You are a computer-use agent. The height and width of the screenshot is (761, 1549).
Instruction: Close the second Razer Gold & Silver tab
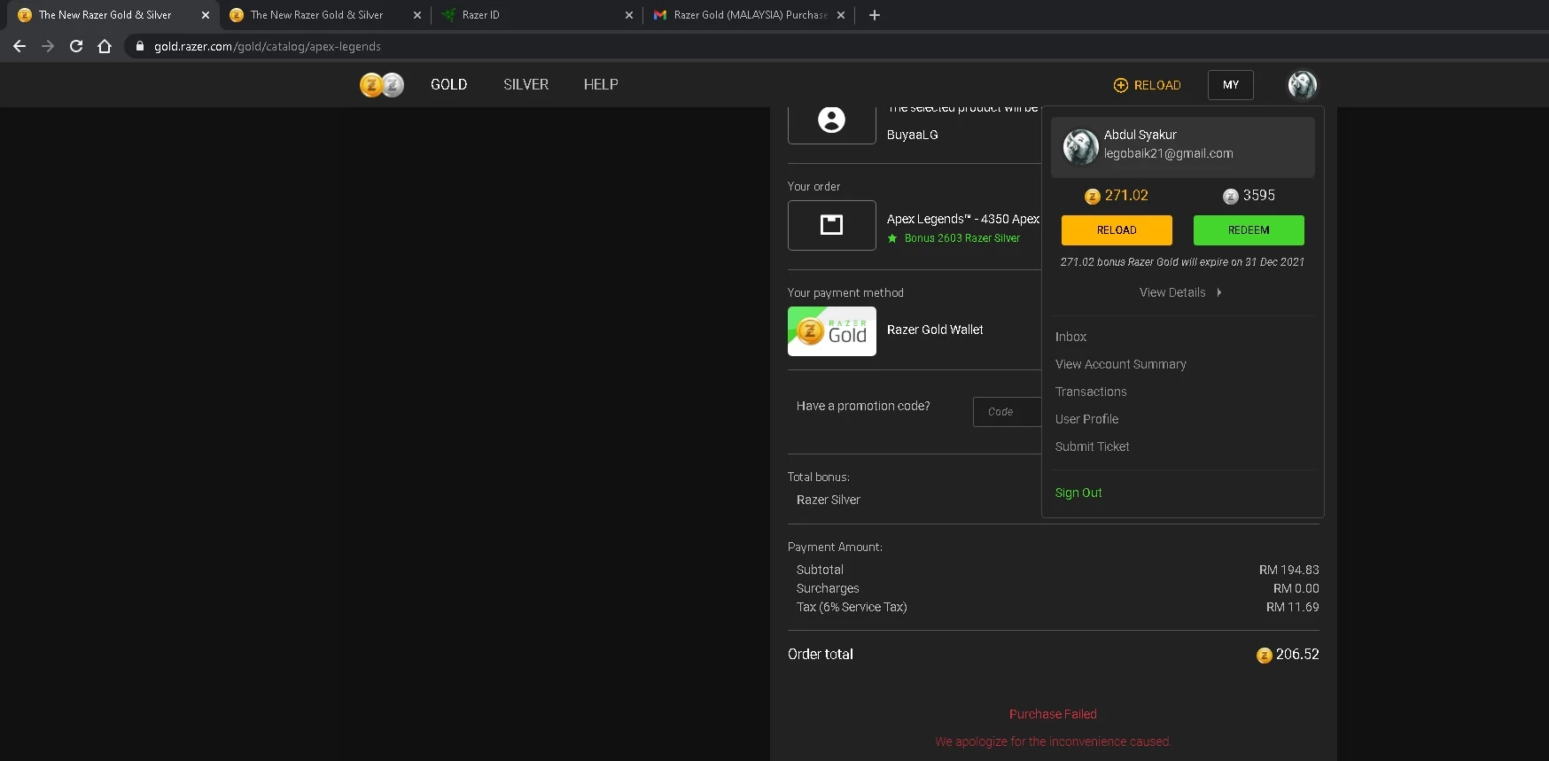[417, 15]
